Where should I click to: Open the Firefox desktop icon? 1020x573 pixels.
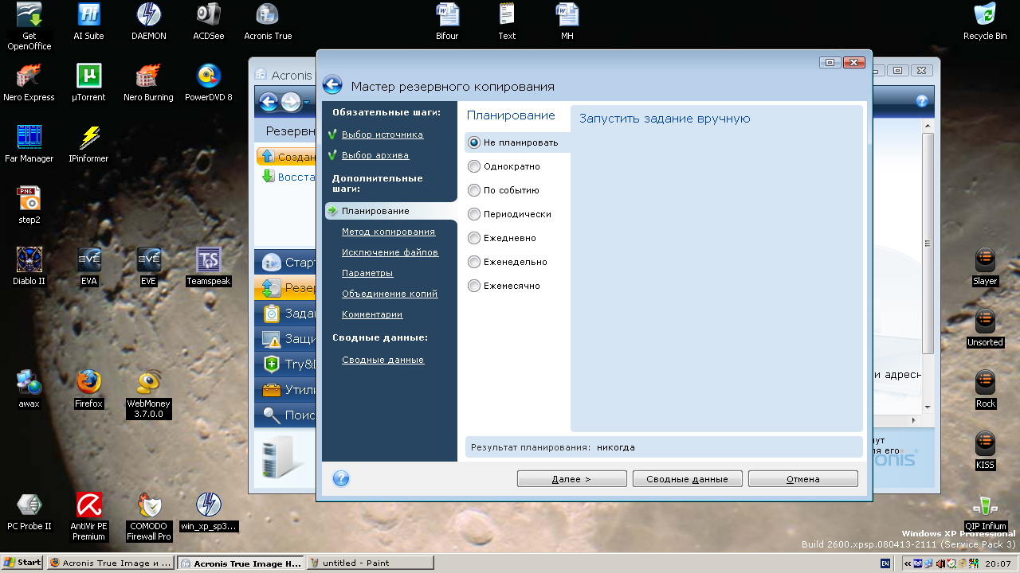coord(89,383)
